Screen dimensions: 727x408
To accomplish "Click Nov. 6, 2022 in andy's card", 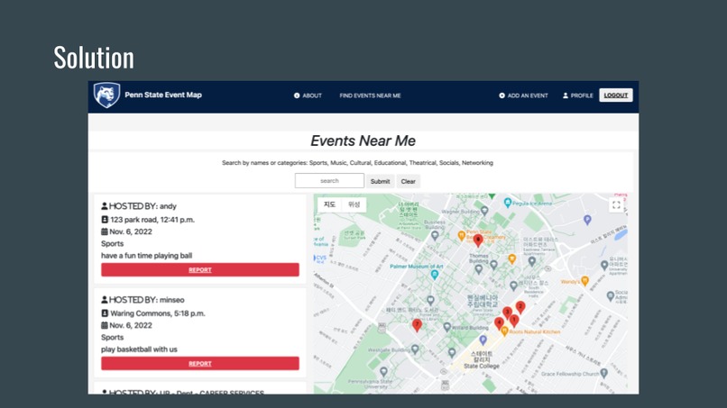I will tap(131, 231).
